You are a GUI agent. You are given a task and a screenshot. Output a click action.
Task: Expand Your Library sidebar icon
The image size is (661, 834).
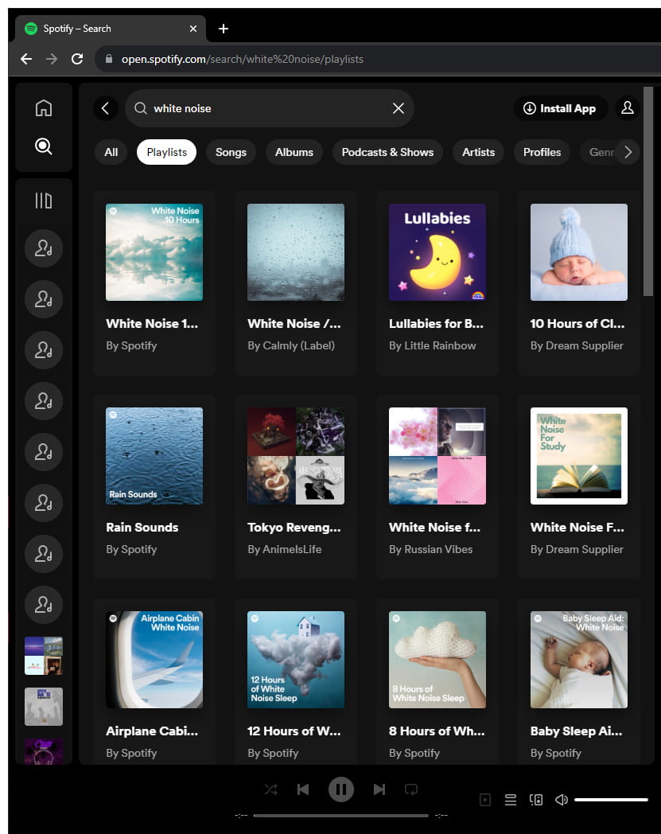click(x=44, y=201)
